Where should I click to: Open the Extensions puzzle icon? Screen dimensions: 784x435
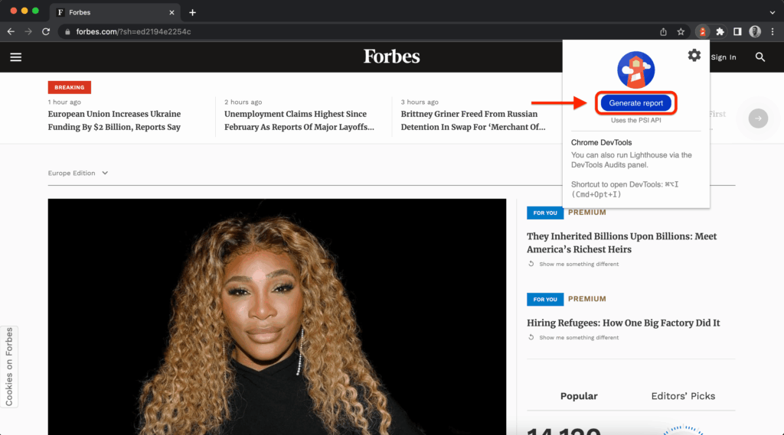click(x=720, y=31)
